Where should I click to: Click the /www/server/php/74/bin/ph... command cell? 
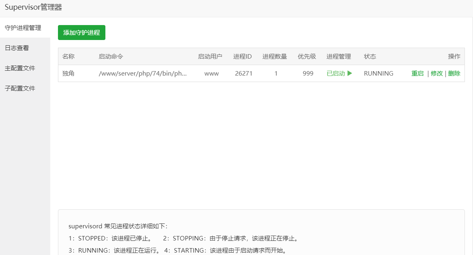point(143,74)
